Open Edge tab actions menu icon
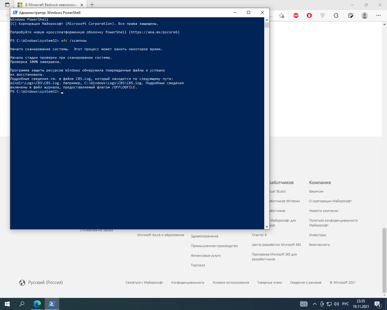This screenshot has width=387, height=310. point(7,5)
